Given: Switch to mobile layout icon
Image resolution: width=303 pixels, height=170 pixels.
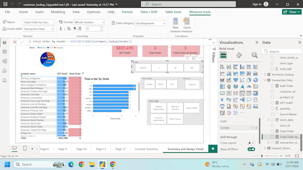Looking at the screenshot, I should [25, 148].
